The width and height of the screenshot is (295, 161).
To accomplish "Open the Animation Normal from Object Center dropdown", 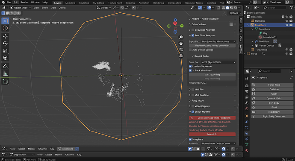I will click(218, 143).
